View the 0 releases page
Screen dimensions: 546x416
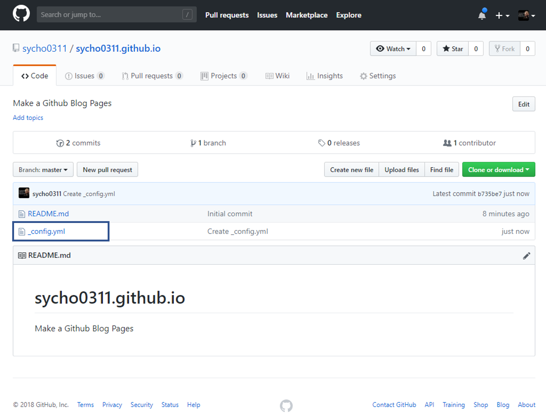coord(339,143)
